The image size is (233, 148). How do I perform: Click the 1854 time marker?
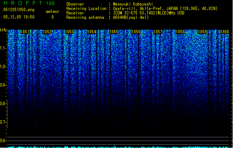tap(92, 32)
